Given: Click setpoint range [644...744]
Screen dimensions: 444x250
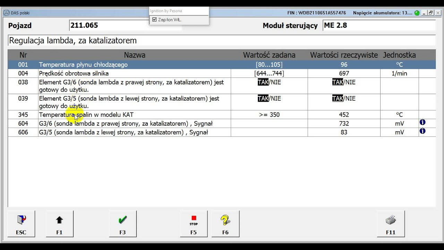Looking at the screenshot, I should click(269, 73).
